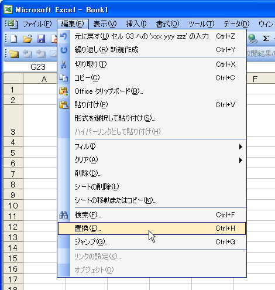The width and height of the screenshot is (275, 290).
Task: Click the Paste clipboard icon beside 貼り付け
Action: pyautogui.click(x=64, y=105)
